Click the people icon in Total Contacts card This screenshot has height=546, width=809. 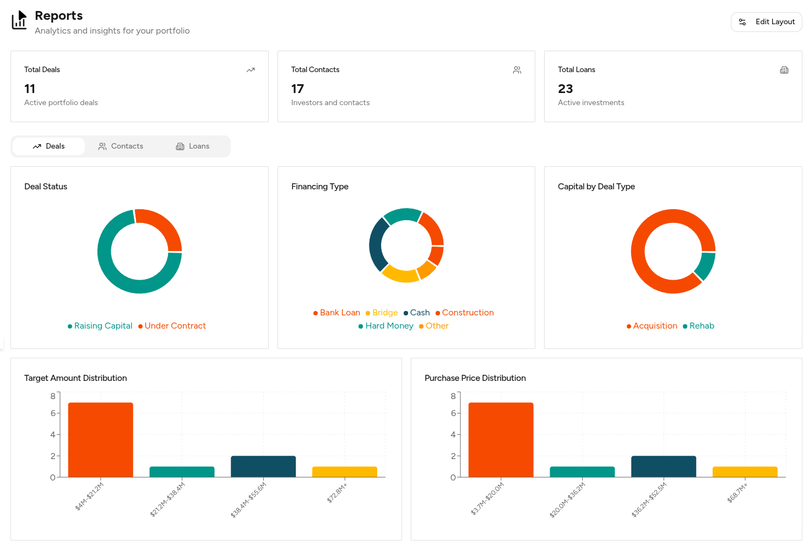click(x=517, y=70)
